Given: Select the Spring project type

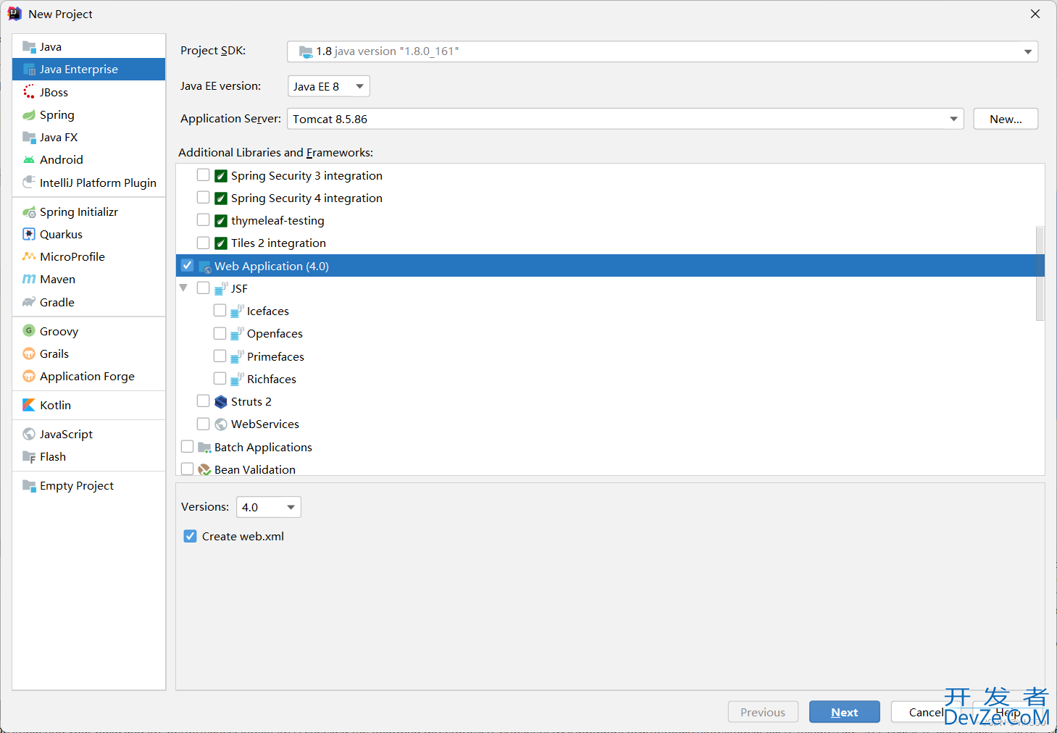Looking at the screenshot, I should pos(89,115).
